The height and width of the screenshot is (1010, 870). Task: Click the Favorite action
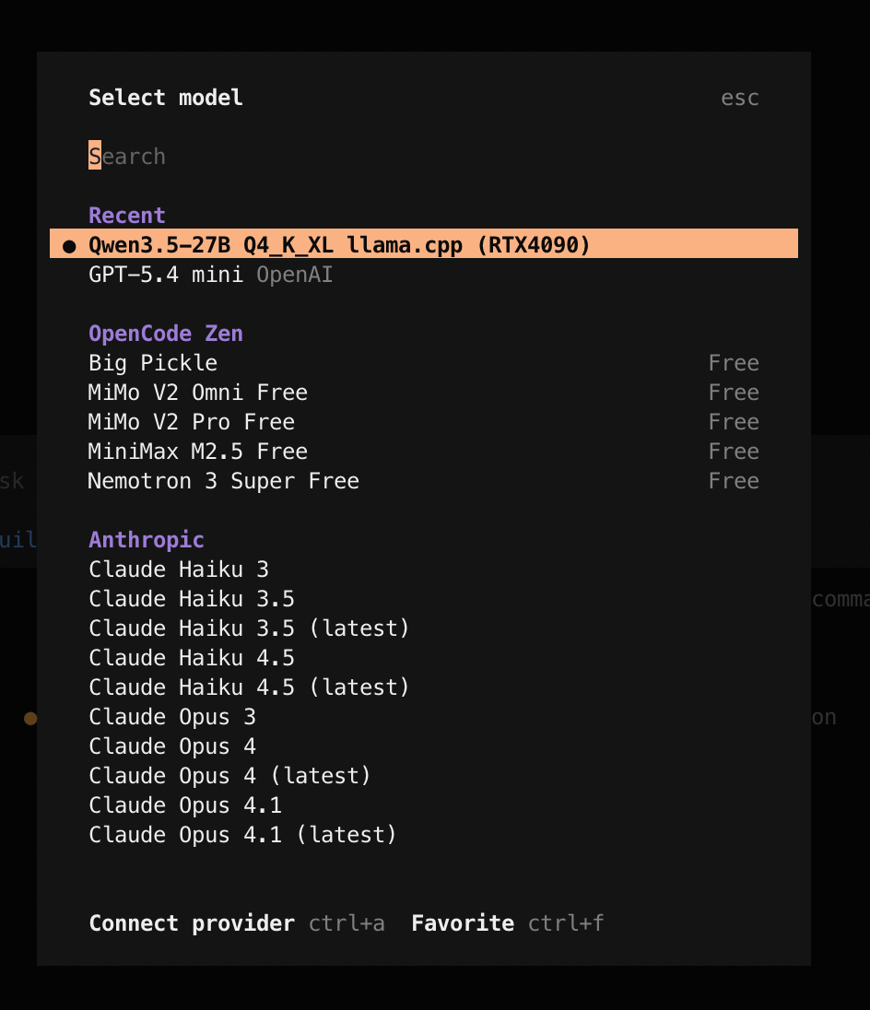(463, 923)
